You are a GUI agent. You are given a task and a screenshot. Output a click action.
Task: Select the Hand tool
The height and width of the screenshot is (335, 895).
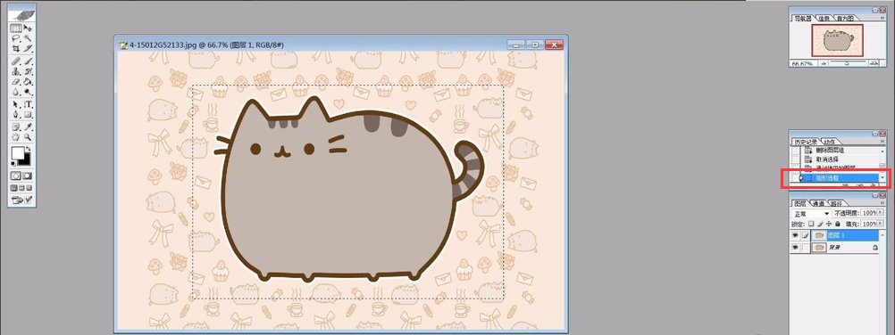(16, 136)
